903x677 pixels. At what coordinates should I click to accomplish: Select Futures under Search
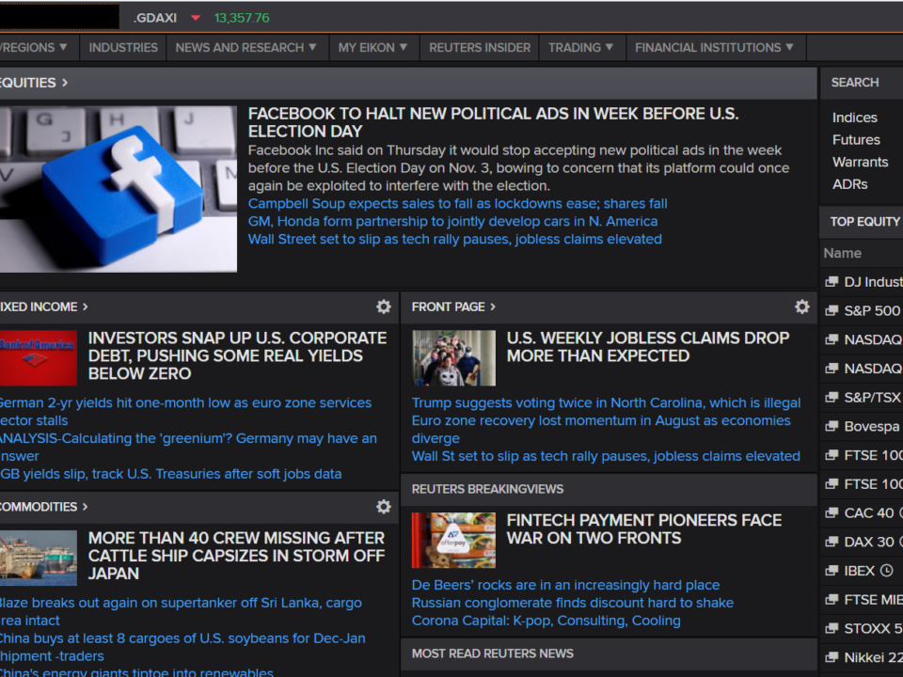[x=856, y=140]
